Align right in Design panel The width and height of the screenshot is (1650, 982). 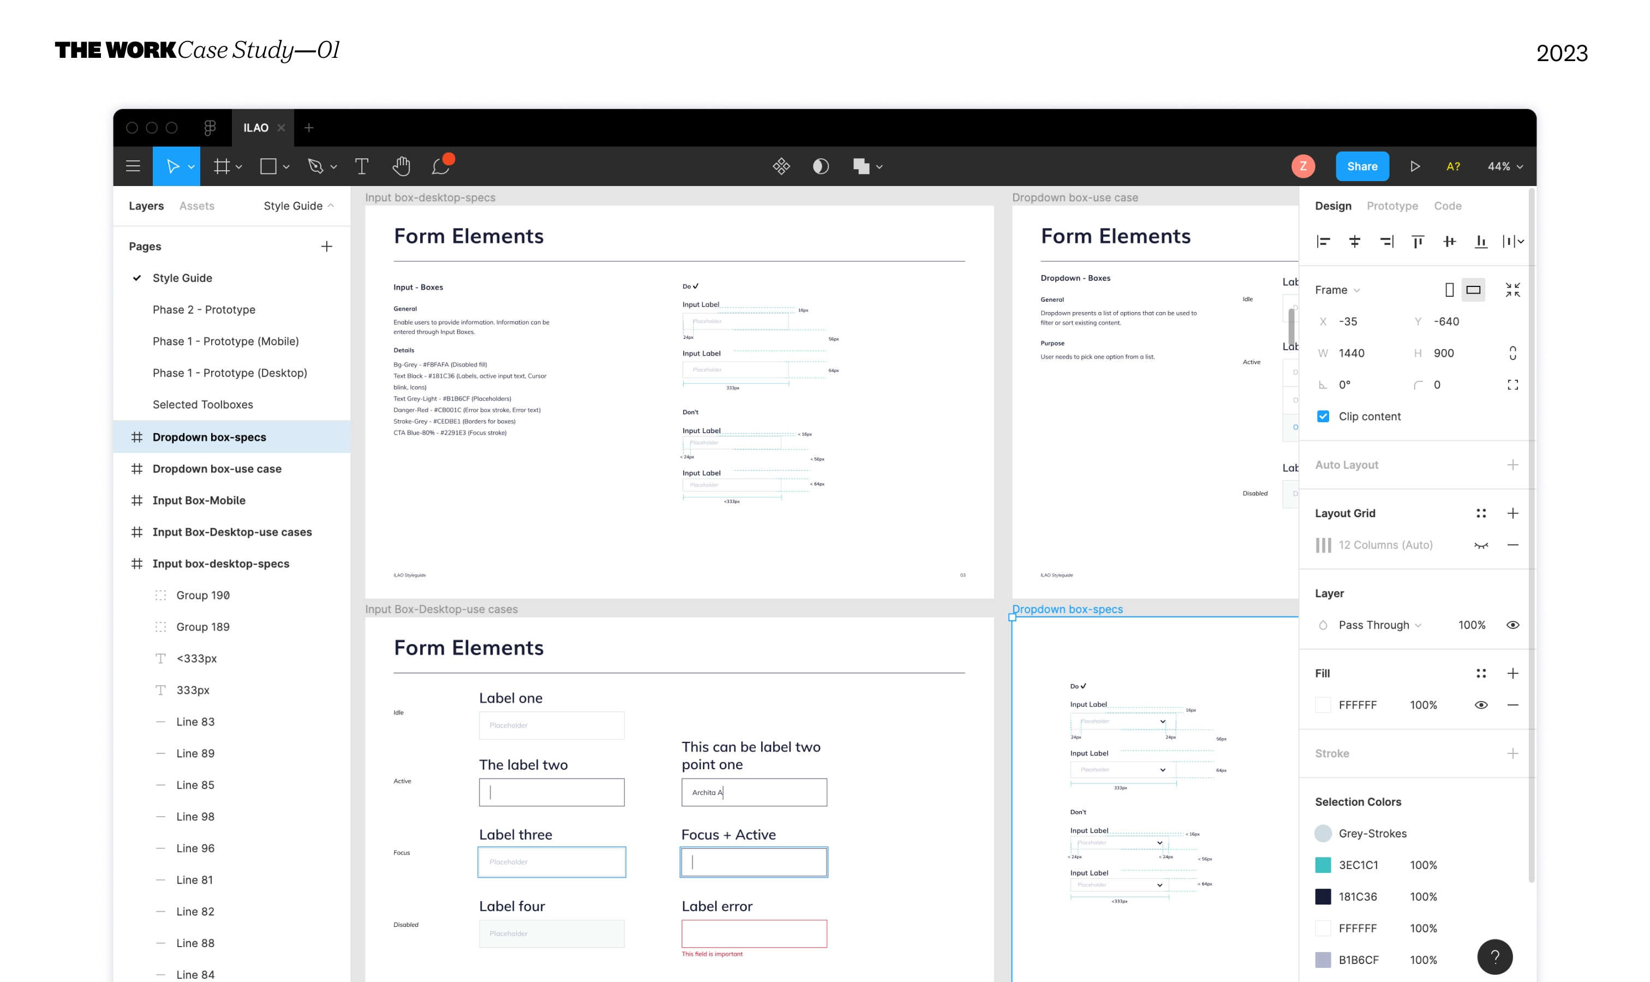[x=1386, y=242]
